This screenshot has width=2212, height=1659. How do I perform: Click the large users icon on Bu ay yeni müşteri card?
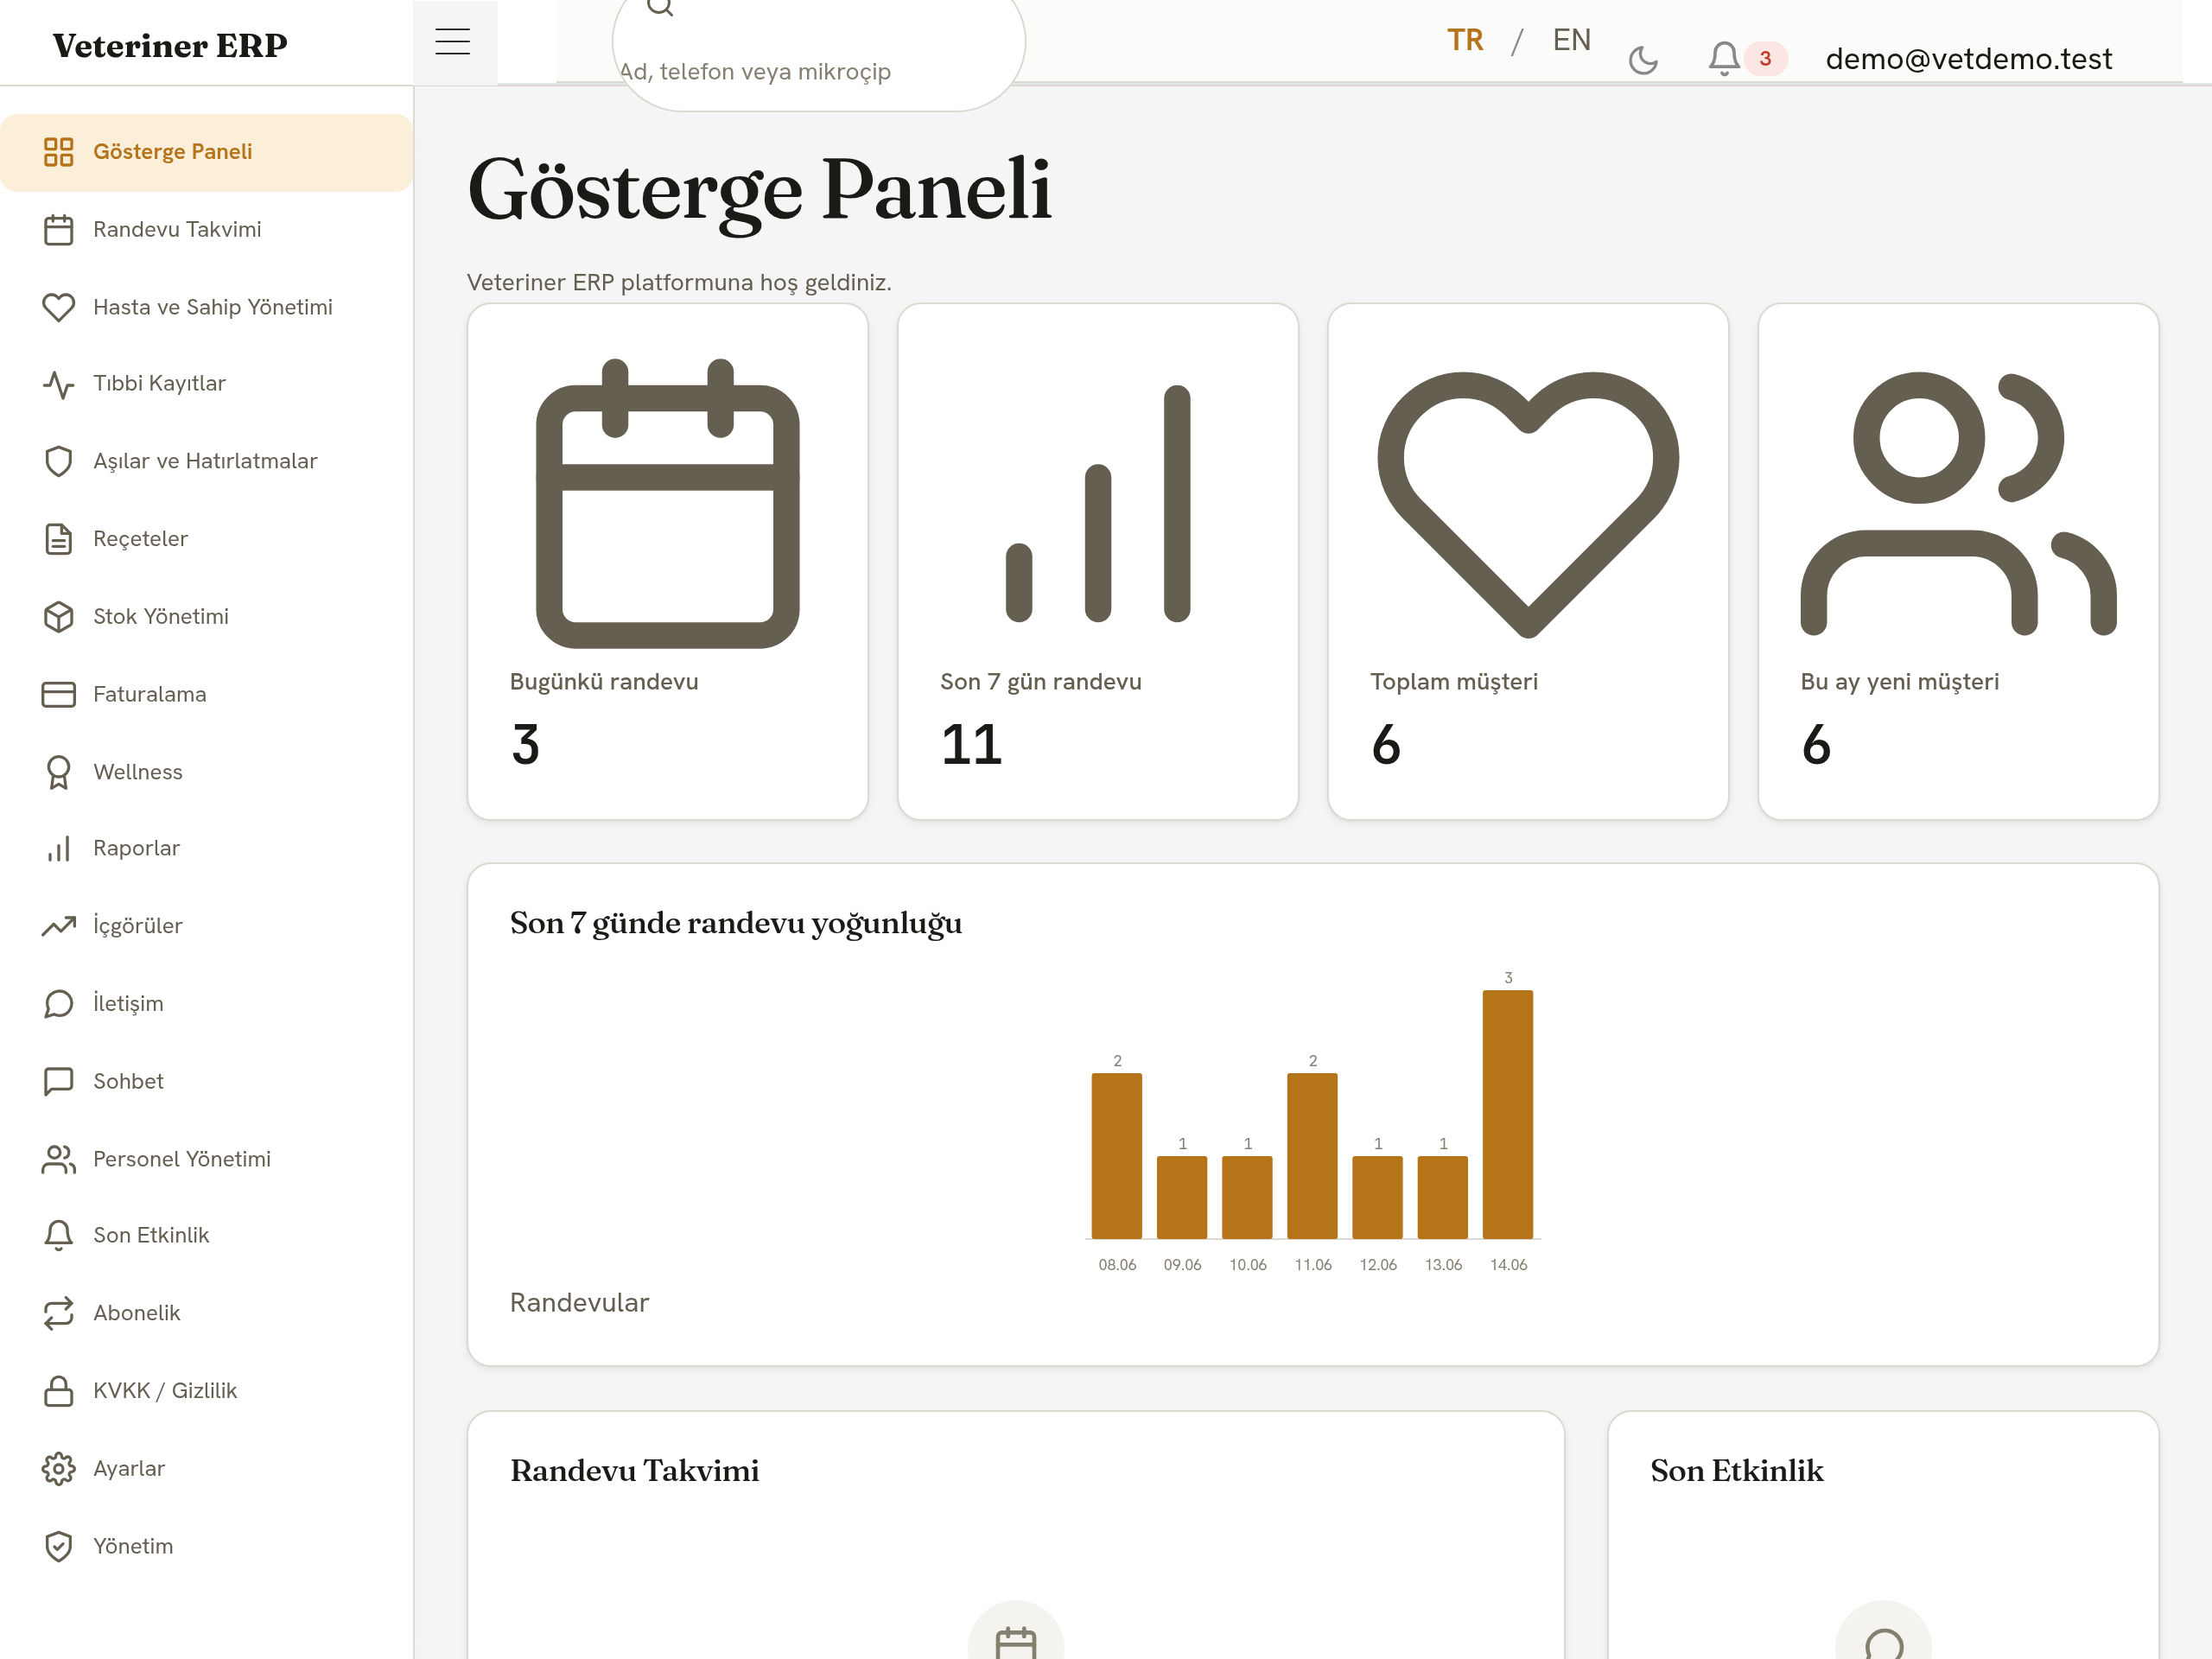1958,503
